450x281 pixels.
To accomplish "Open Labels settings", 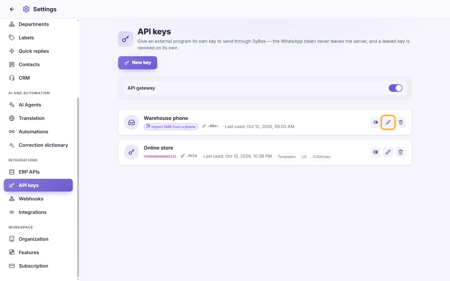I will click(38, 38).
